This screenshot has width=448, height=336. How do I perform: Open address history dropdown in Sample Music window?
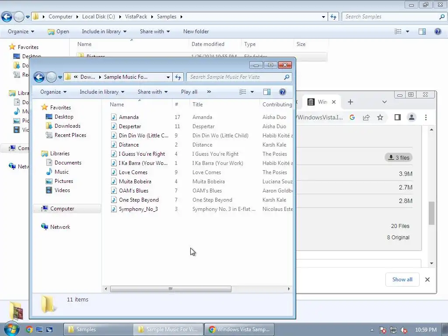pos(168,77)
